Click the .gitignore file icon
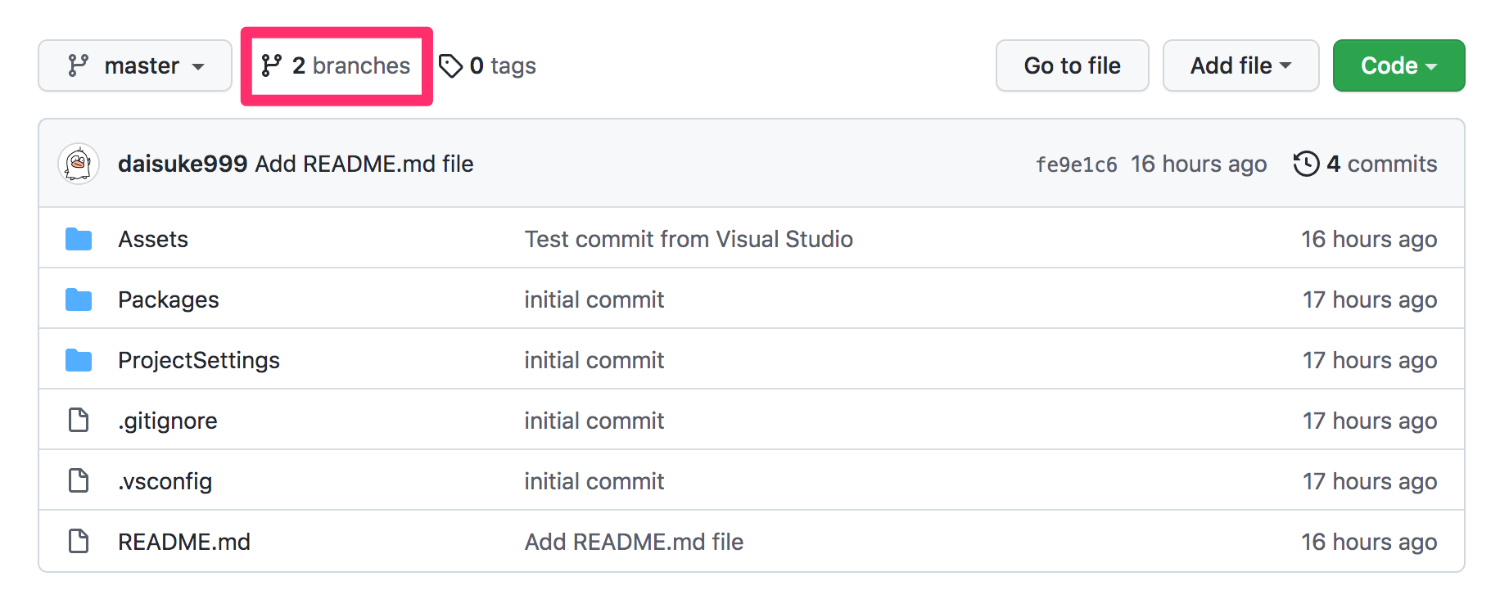 pos(79,421)
